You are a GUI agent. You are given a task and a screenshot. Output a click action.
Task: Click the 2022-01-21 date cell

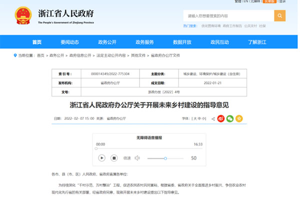point(212,83)
